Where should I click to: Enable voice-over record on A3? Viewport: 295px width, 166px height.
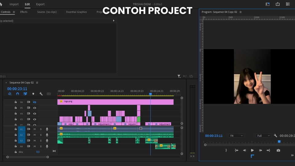pos(47,140)
